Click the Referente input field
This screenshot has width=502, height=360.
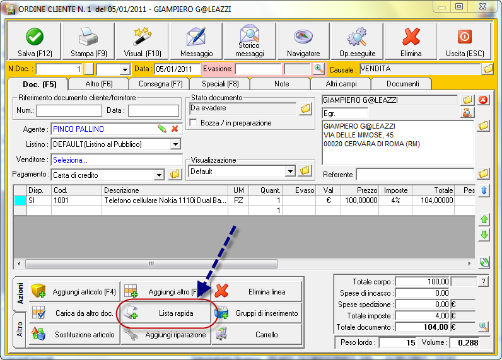tap(415, 175)
